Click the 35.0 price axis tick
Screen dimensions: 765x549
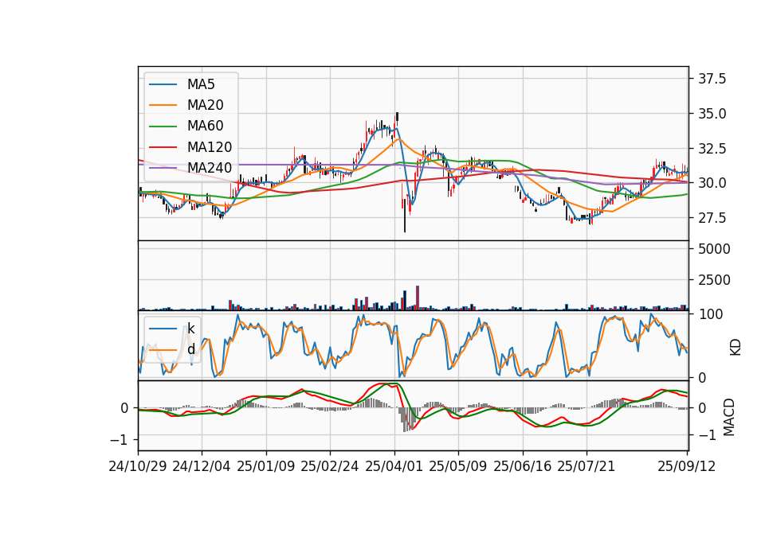click(x=712, y=114)
